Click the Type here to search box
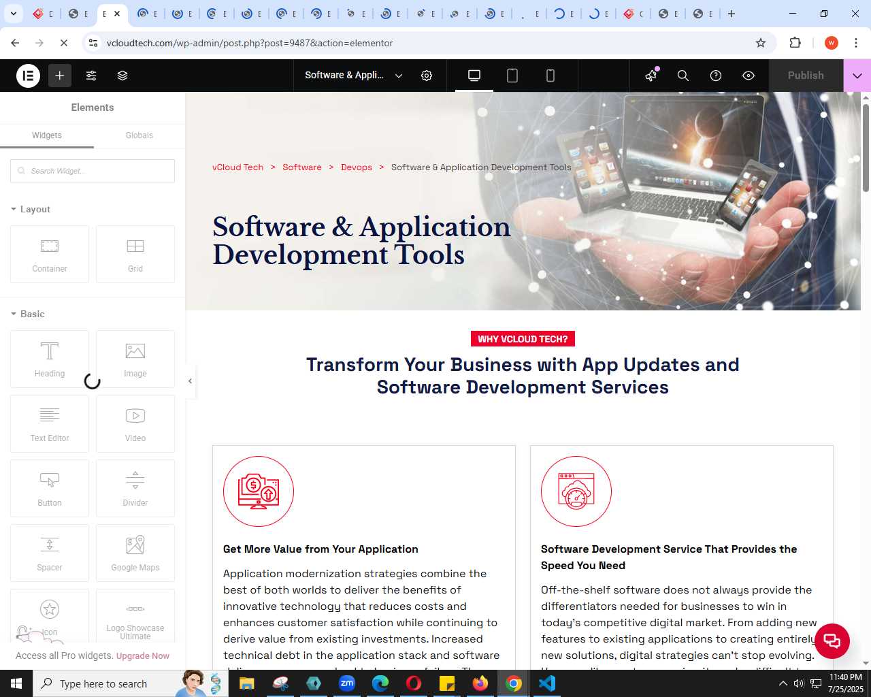 (131, 683)
